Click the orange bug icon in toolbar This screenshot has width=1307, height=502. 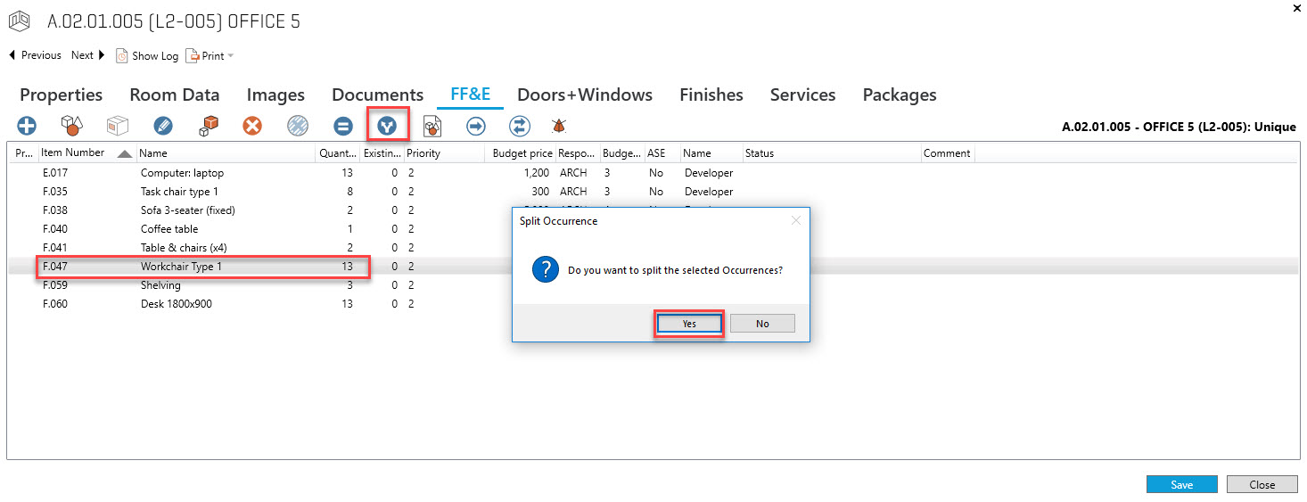[560, 126]
